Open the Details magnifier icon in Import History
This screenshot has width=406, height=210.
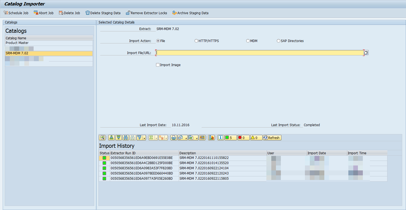coord(102,138)
